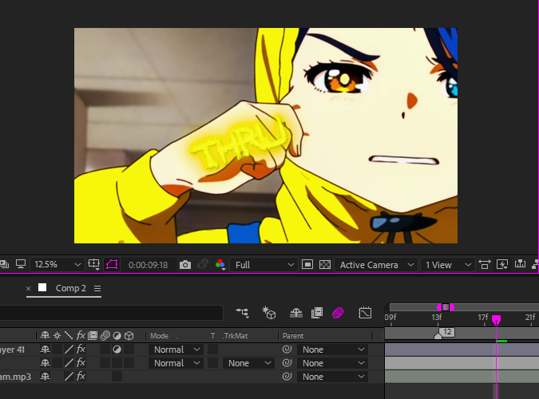
Task: Toggle quality switch on Layer 41
Action: [x=69, y=350]
